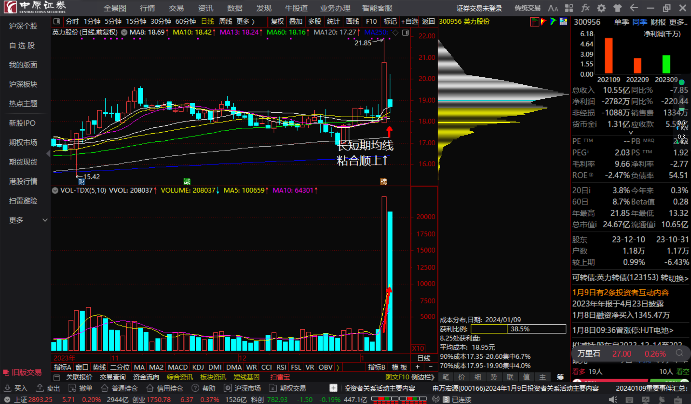Click 证券交易未登录 login link
This screenshot has height=404, width=691.
[x=479, y=8]
